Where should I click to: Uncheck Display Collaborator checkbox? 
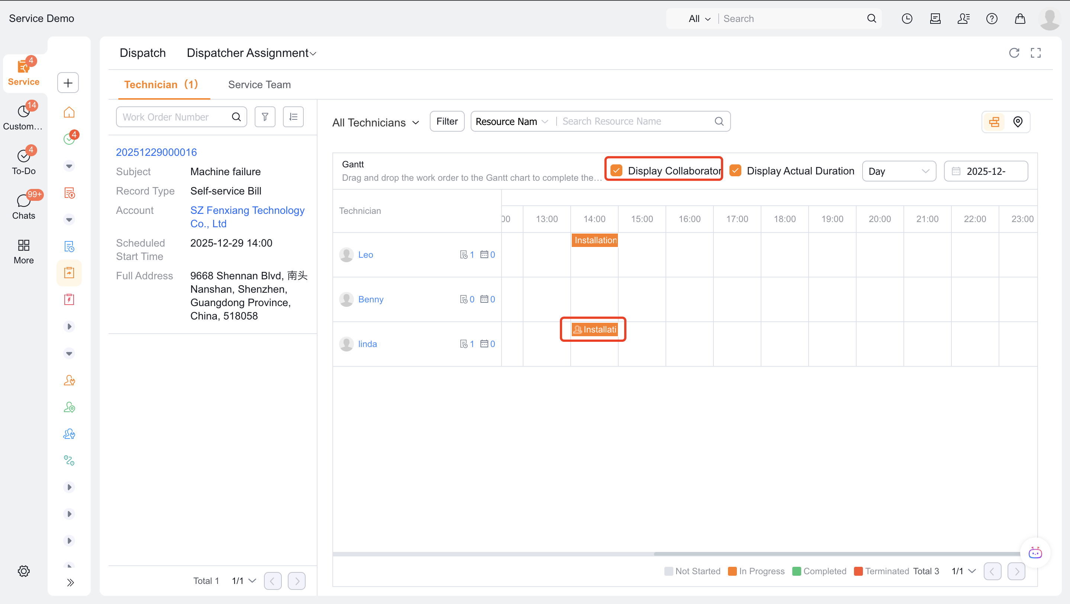point(616,171)
